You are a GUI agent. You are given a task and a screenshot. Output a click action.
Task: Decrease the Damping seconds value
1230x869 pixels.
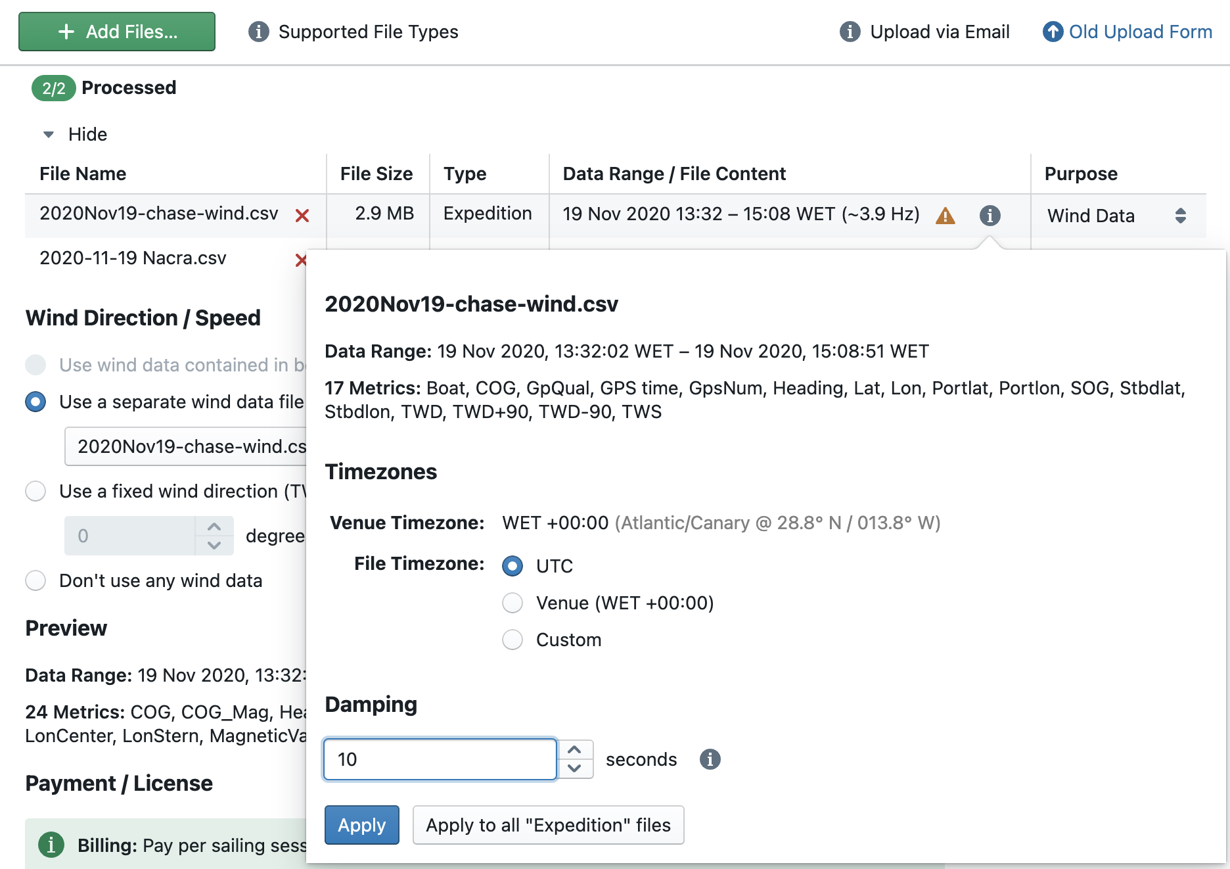[575, 768]
